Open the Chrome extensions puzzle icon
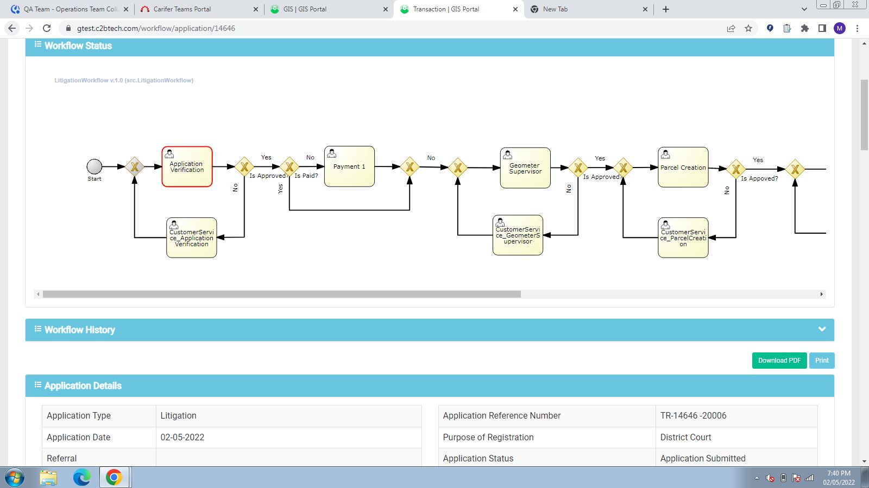The image size is (869, 488). [x=805, y=28]
